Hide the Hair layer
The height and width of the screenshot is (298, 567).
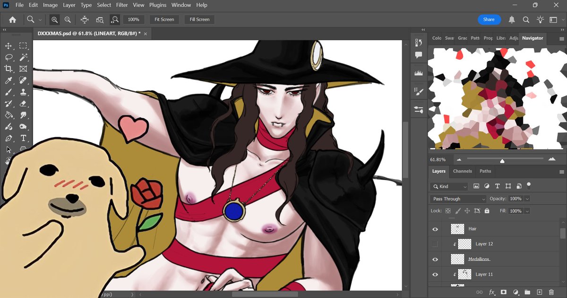(x=435, y=229)
